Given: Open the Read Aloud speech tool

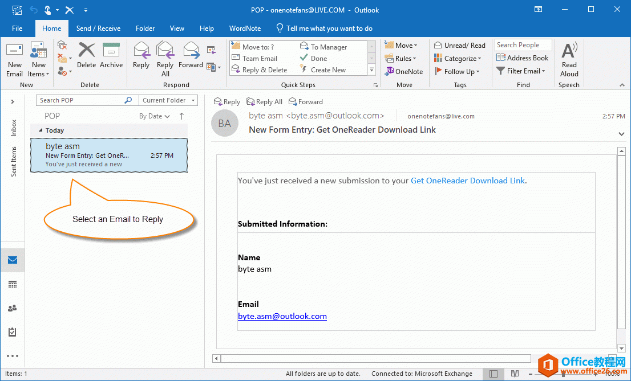Looking at the screenshot, I should point(569,59).
